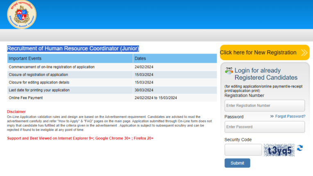Screen dimensions: 313x176
Task: Click the double chevron before Forgot Password
Action: click(272, 117)
